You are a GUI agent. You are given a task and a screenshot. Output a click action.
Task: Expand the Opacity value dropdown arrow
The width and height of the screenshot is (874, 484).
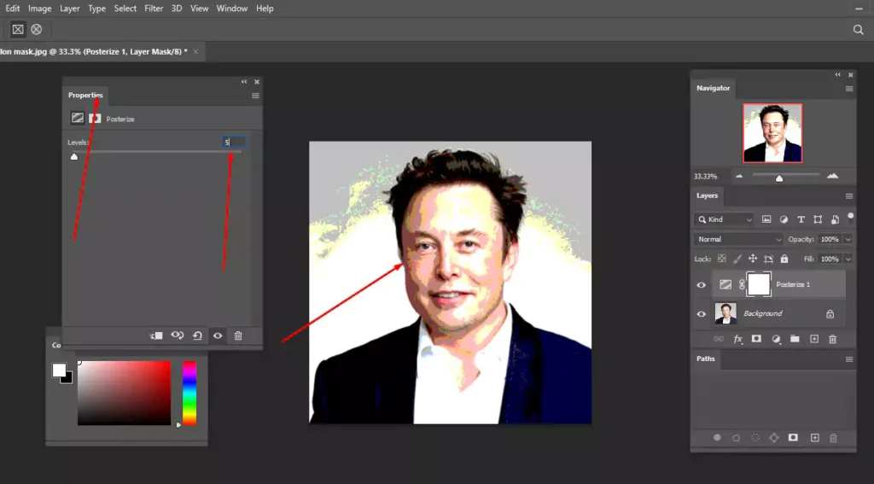click(x=847, y=239)
